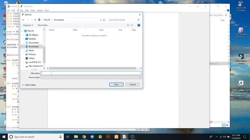Click the horizontal scrollbar in file list

(x=93, y=68)
